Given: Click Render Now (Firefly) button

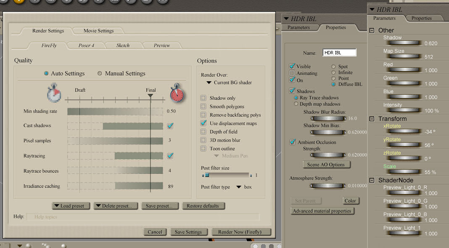Looking at the screenshot, I should 240,232.
